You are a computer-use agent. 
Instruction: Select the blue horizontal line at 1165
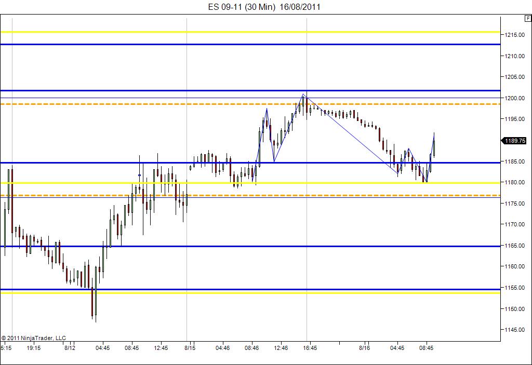(250, 246)
